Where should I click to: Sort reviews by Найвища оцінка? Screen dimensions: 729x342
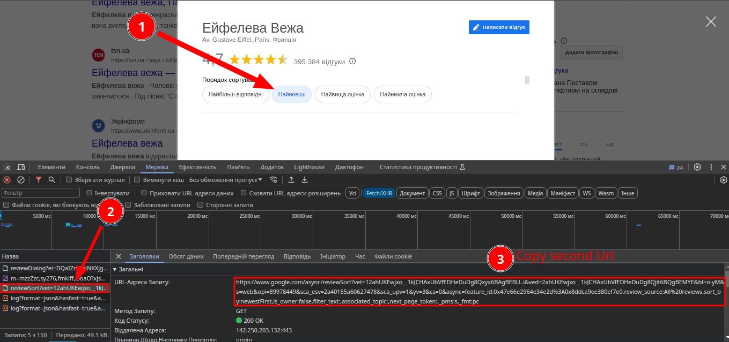point(343,94)
